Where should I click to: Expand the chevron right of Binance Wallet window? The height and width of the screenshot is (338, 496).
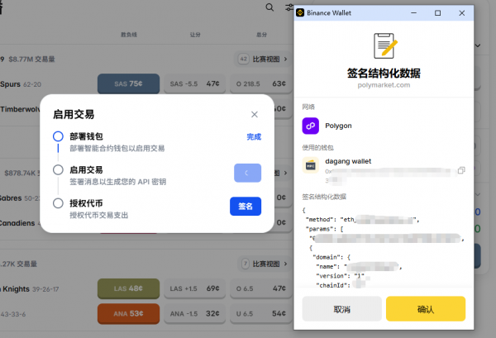pos(478,45)
